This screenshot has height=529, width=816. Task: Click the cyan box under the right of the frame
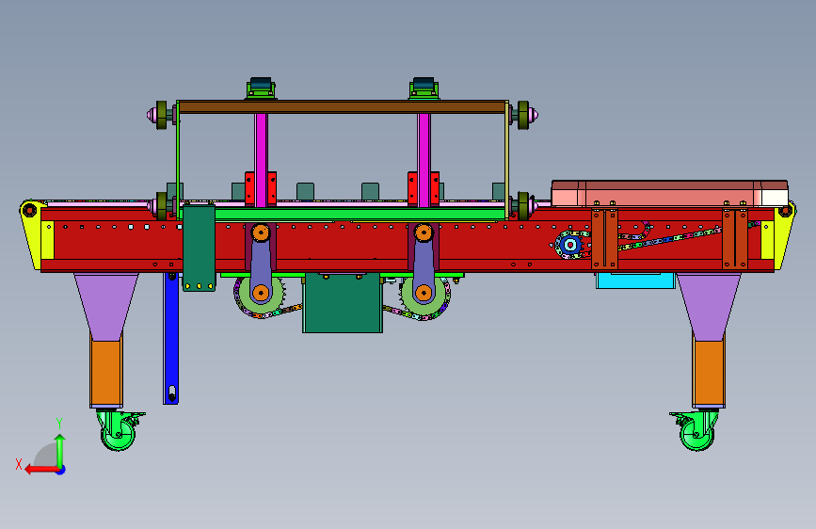tap(635, 281)
